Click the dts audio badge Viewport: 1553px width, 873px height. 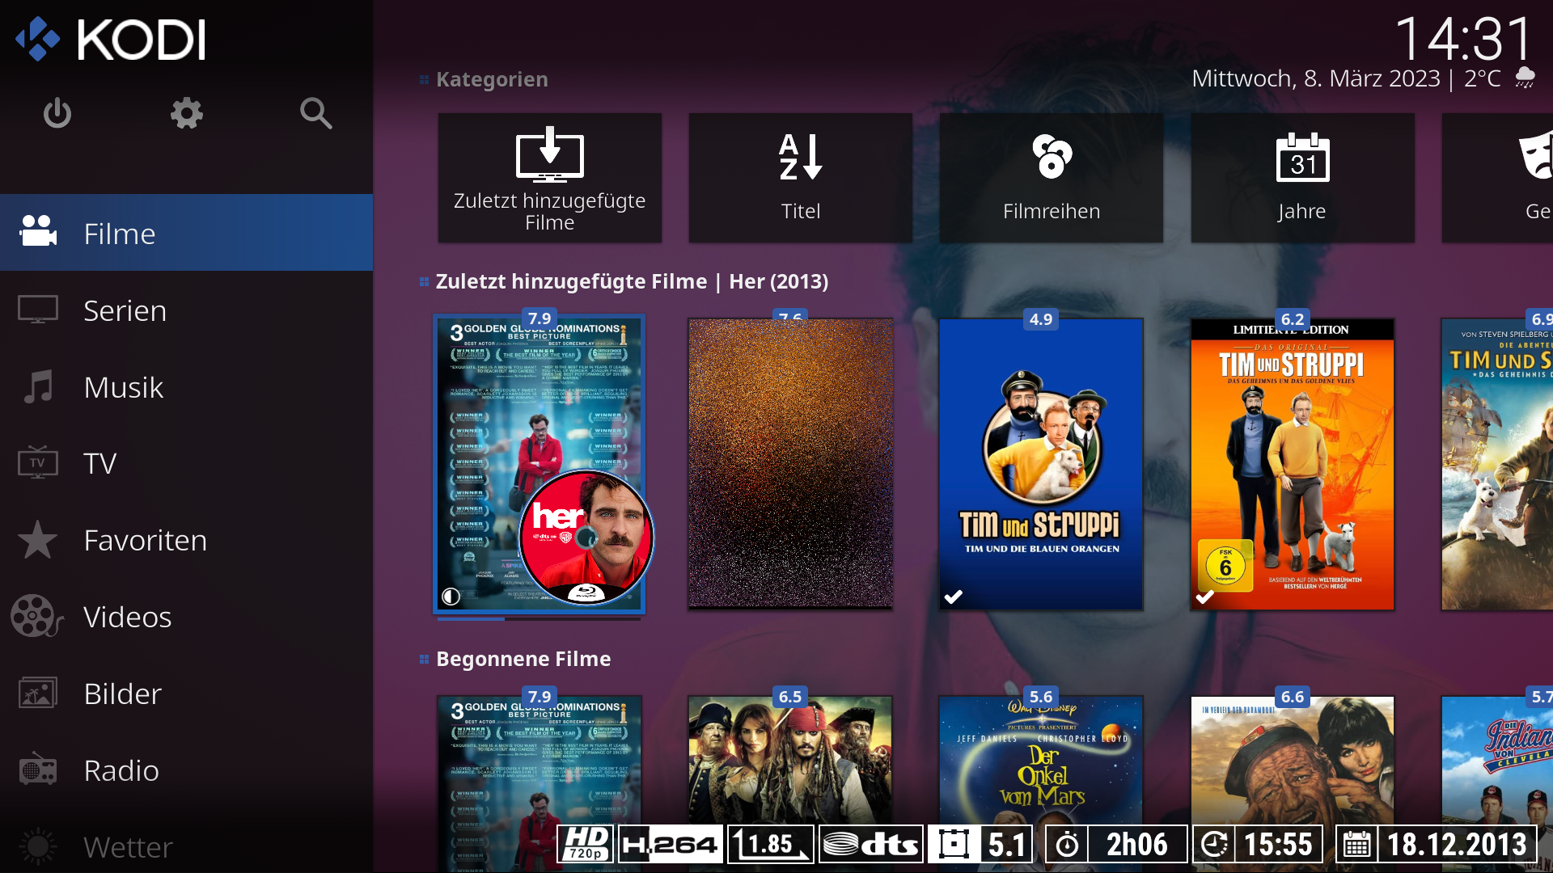871,844
